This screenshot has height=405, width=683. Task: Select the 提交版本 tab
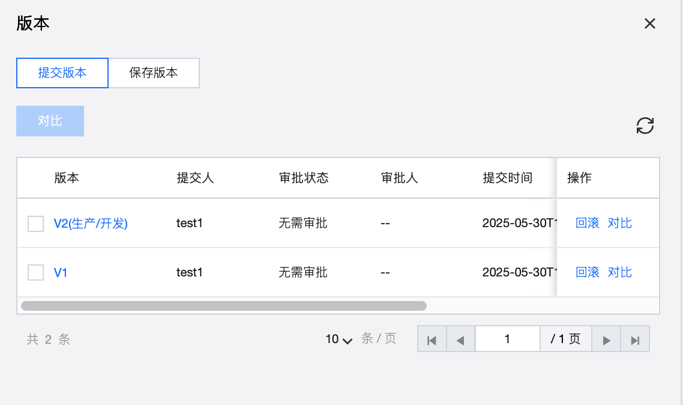point(62,73)
